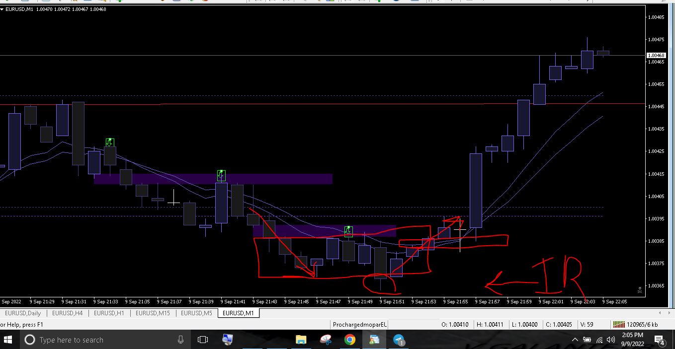Select the EURUSD,M15 chart tab
The width and height of the screenshot is (675, 349).
coord(153,313)
